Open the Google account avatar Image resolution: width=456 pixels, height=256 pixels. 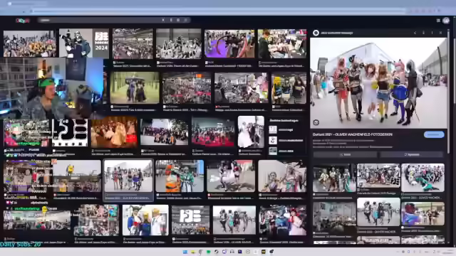click(x=446, y=21)
